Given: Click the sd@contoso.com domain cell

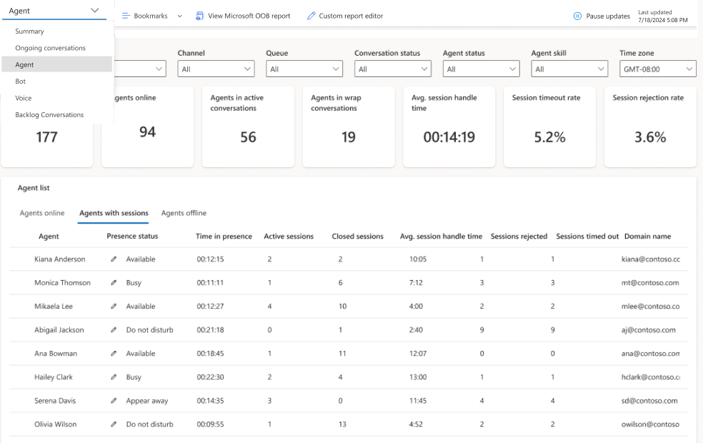Looking at the screenshot, I should (x=649, y=401).
